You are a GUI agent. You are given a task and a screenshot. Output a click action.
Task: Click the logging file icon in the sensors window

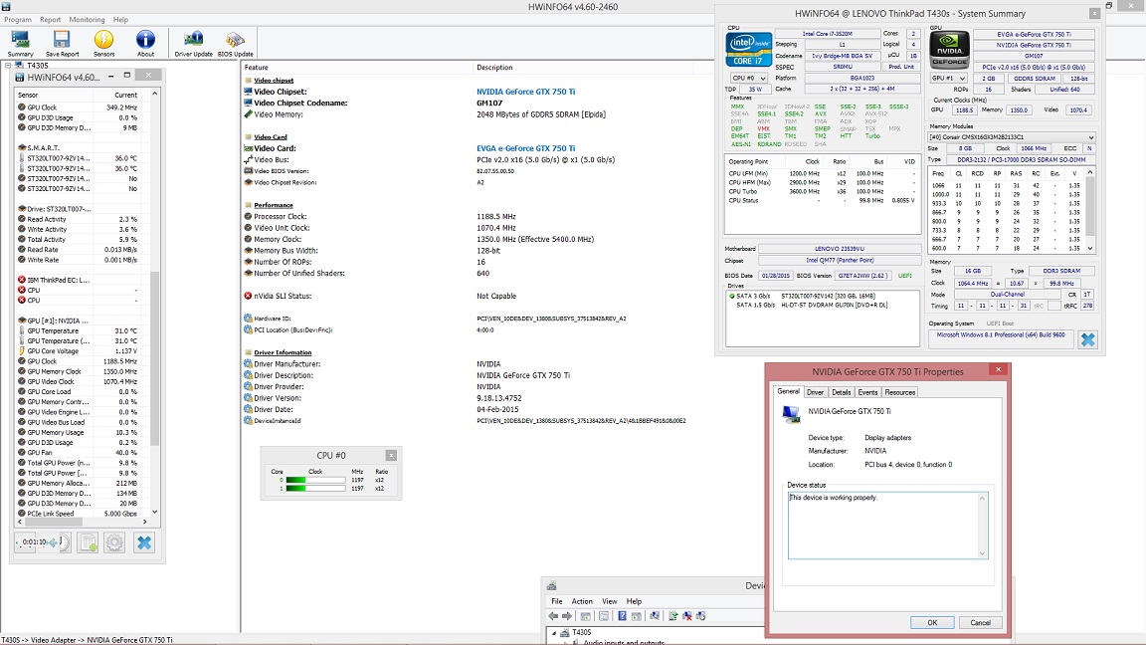point(88,542)
